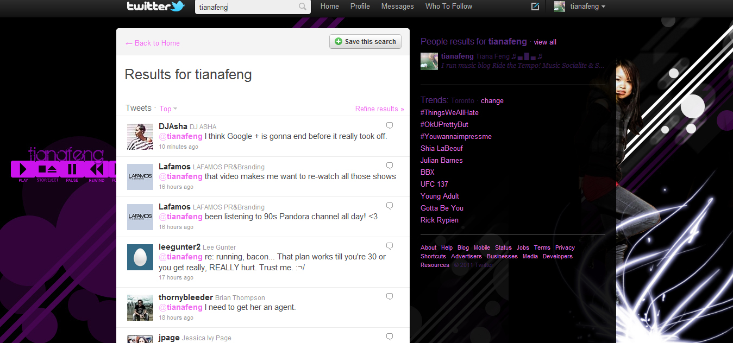Open the Top tweets filter dropdown
Image resolution: width=733 pixels, height=343 pixels.
168,109
